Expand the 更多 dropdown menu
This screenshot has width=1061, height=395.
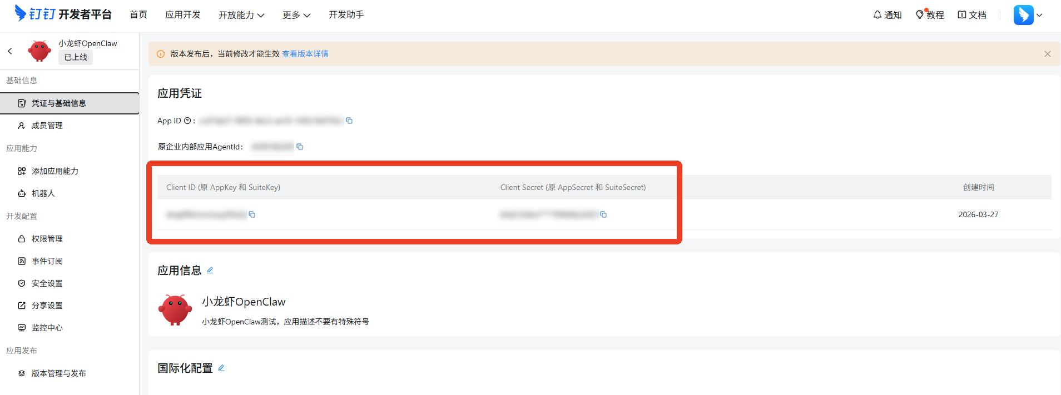[x=296, y=15]
